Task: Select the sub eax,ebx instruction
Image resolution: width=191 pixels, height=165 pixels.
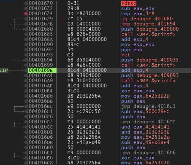Action: tap(138, 9)
